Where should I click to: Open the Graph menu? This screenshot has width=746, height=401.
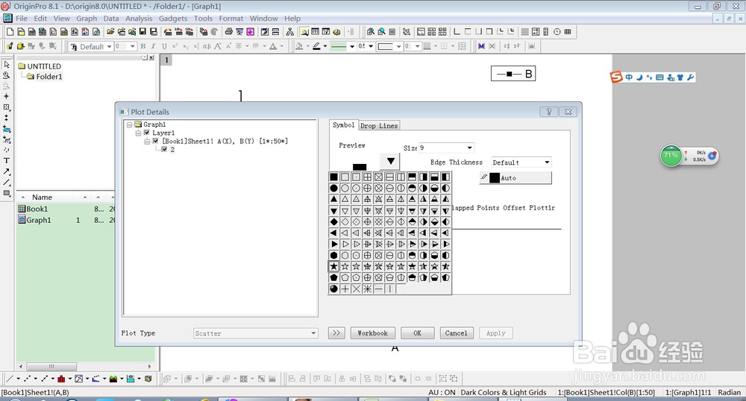[87, 19]
